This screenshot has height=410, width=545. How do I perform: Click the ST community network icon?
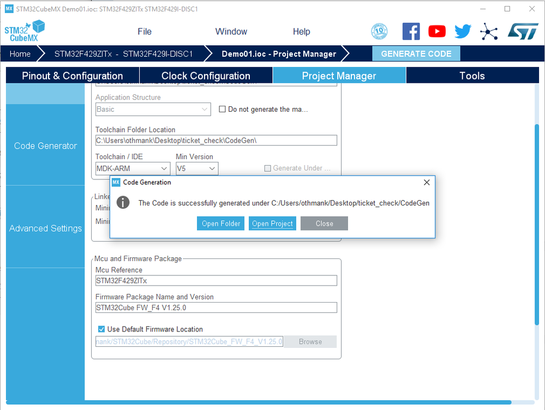489,32
